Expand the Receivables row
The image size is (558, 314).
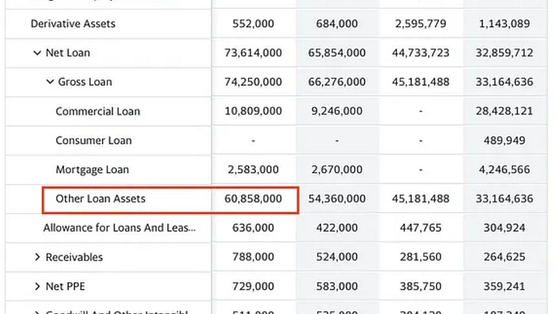pyautogui.click(x=37, y=257)
